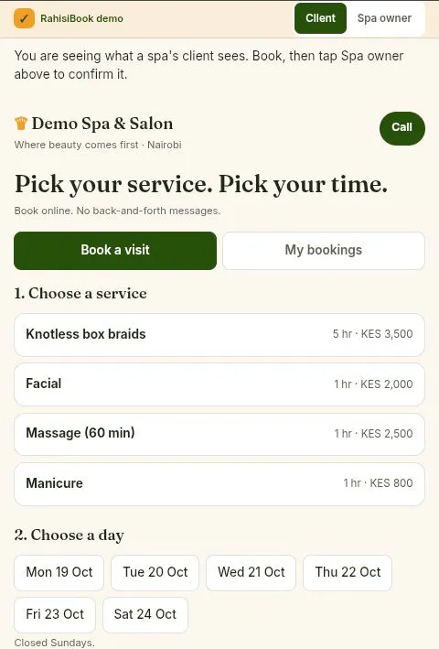Click the Demo Spa & Salon heading
Image resolution: width=439 pixels, height=649 pixels.
coord(102,124)
